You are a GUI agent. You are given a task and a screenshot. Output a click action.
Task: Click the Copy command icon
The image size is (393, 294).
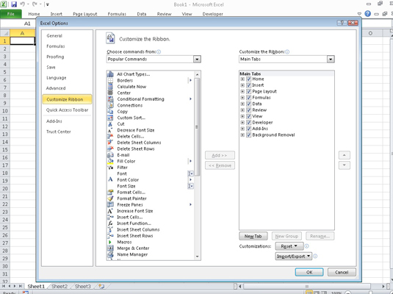pos(110,112)
